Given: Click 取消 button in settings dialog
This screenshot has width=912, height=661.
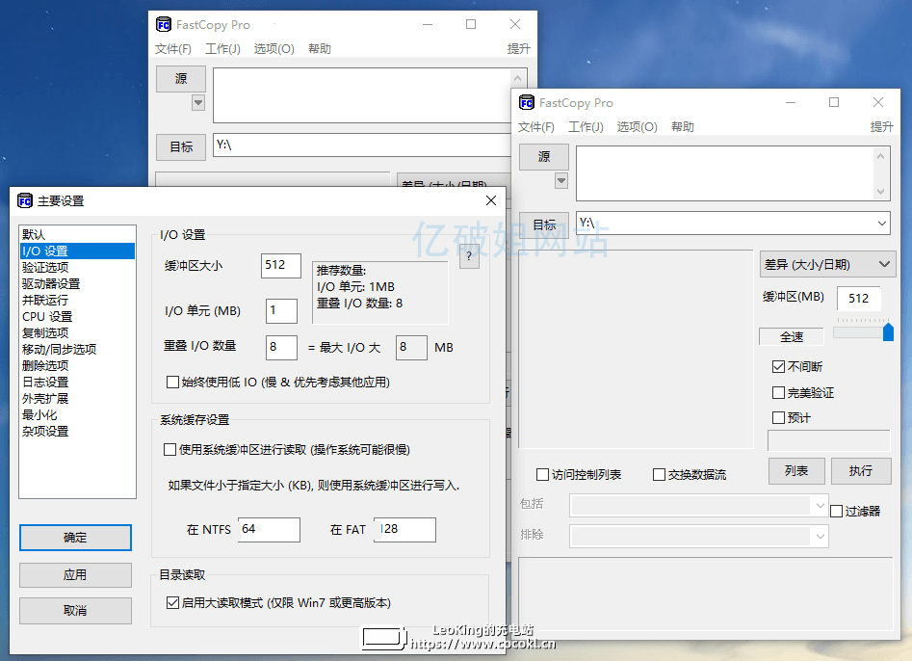Looking at the screenshot, I should [x=76, y=611].
